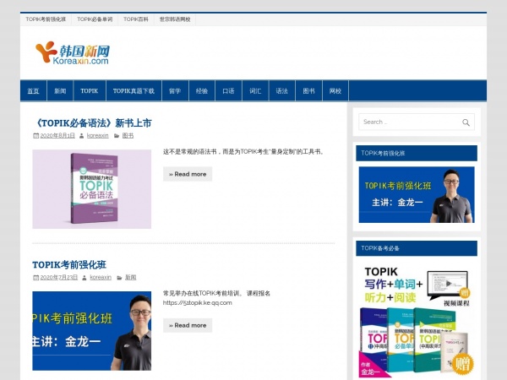The height and width of the screenshot is (380, 507).
Task: Click calendar icon beside 2020年7月23日
Action: click(35, 278)
